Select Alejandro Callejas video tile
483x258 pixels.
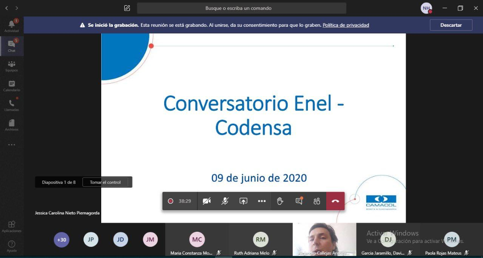tap(324, 240)
